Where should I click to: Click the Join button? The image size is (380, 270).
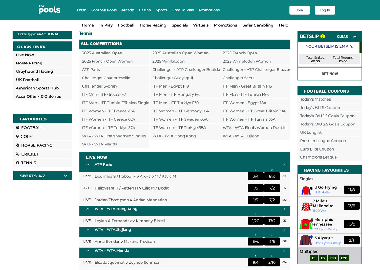(299, 10)
